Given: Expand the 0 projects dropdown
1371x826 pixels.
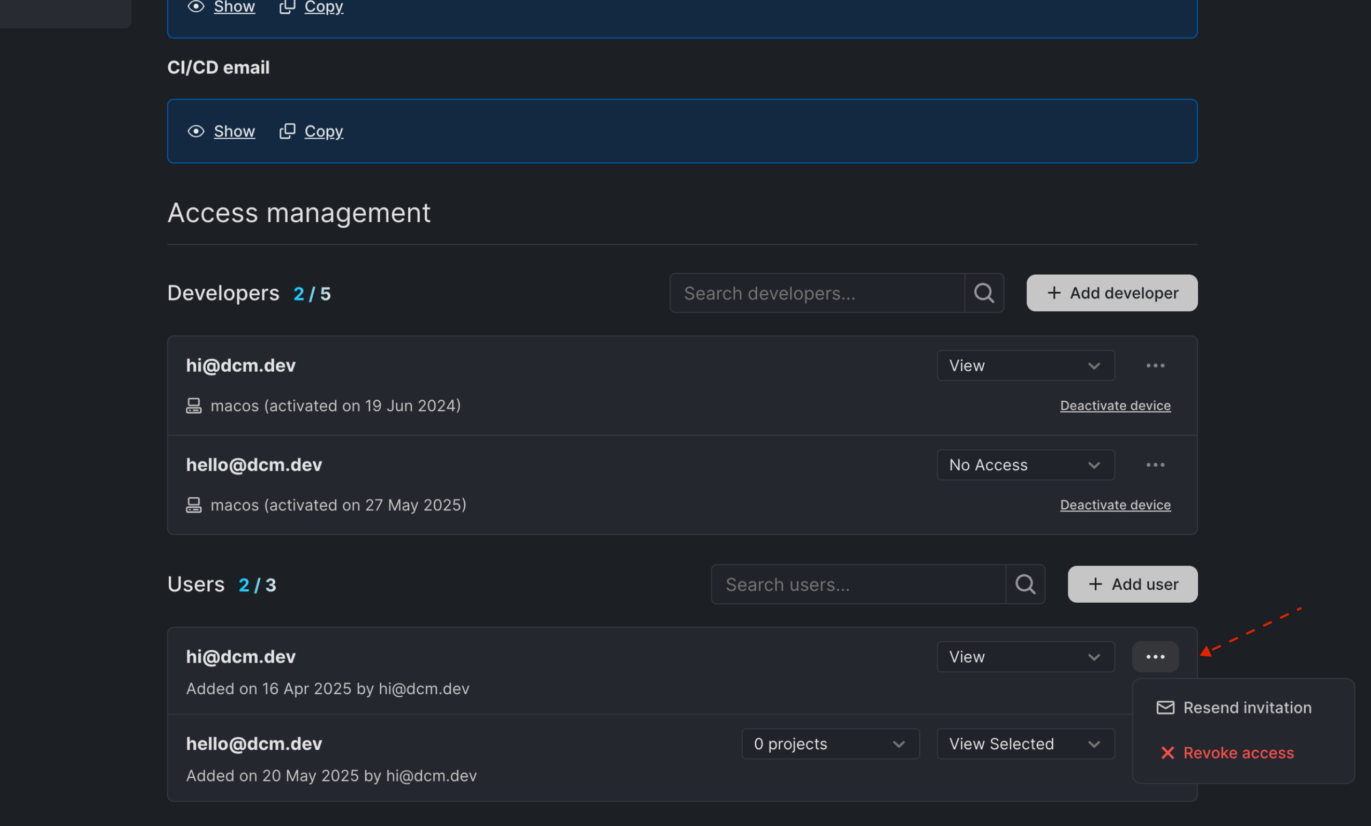Looking at the screenshot, I should [830, 744].
